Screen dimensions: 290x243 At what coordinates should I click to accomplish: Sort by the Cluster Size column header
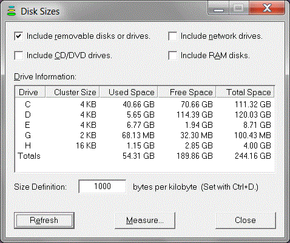click(72, 92)
